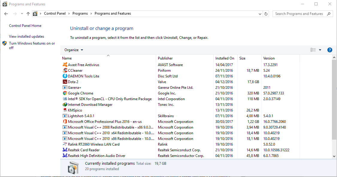Viewport: 337px width, 177px height.
Task: Click the Realtek High Definition Audio icon
Action: pos(65,155)
